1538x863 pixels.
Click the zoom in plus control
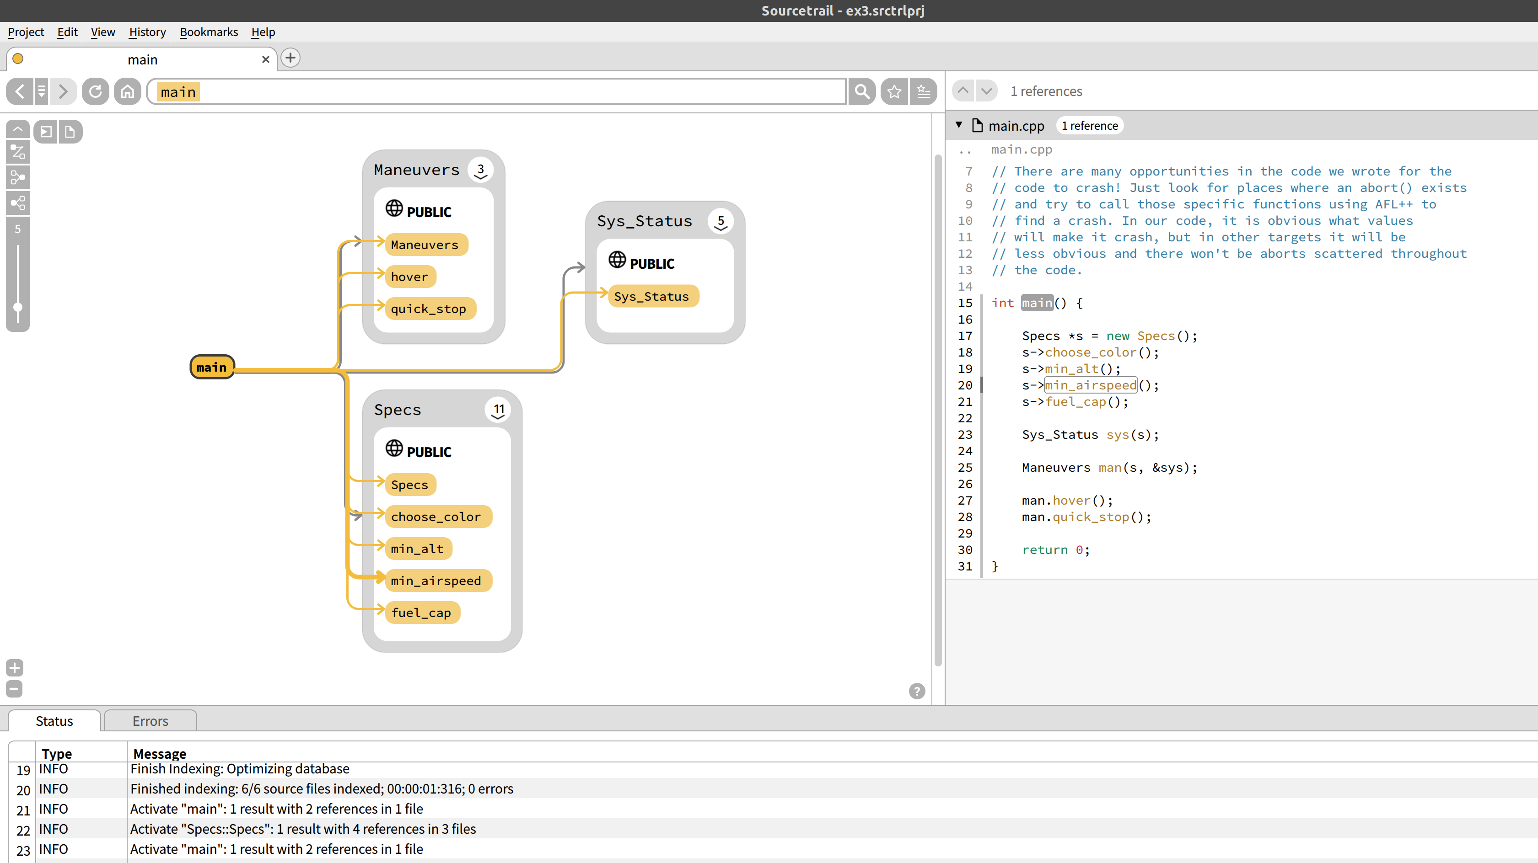click(14, 667)
